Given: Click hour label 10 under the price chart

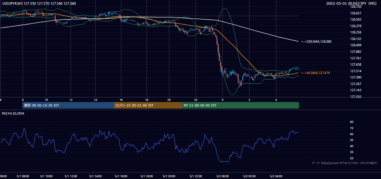Looking at the screenshot, I should (46, 100).
